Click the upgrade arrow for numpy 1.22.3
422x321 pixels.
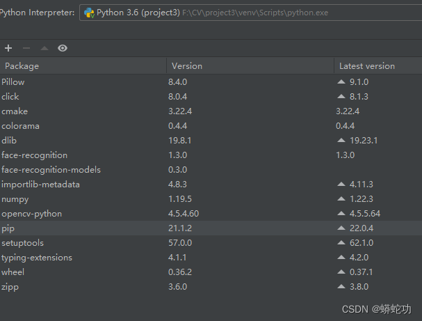coord(341,199)
